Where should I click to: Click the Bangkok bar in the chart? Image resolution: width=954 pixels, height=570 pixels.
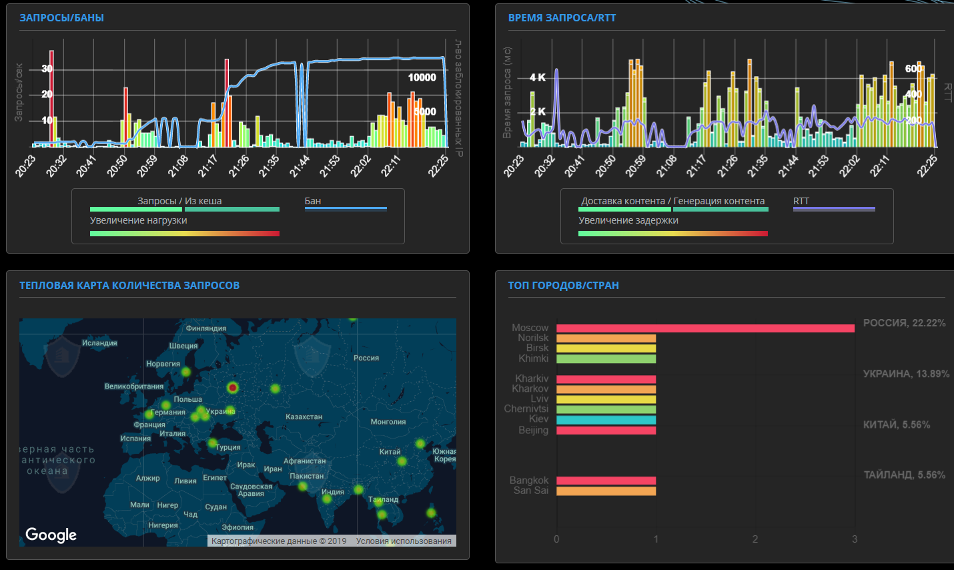tap(606, 481)
